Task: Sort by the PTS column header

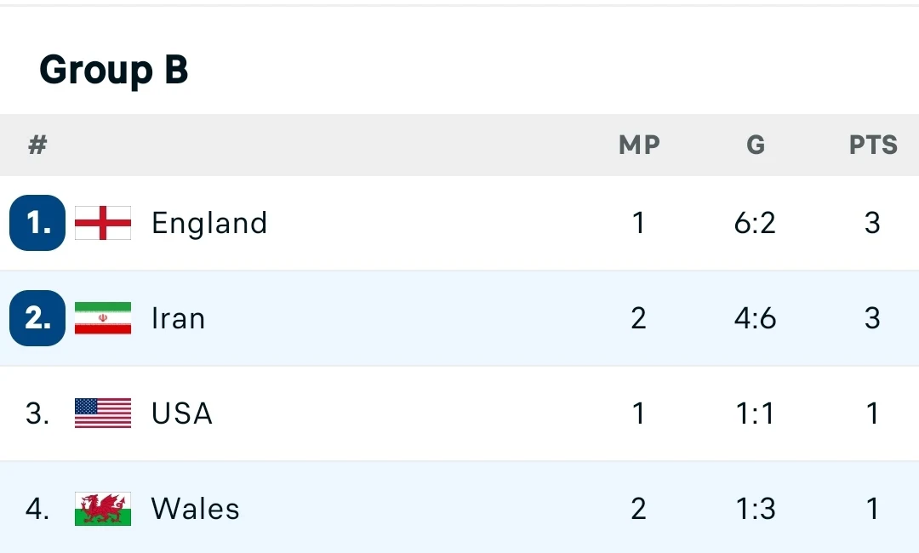Action: 873,145
